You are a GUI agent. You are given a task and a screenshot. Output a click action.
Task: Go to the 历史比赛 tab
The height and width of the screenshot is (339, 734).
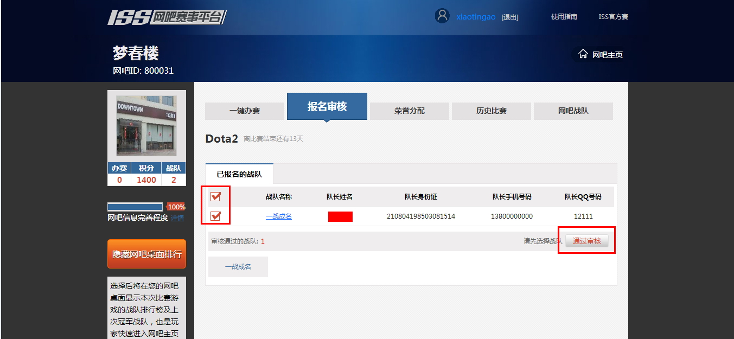491,111
